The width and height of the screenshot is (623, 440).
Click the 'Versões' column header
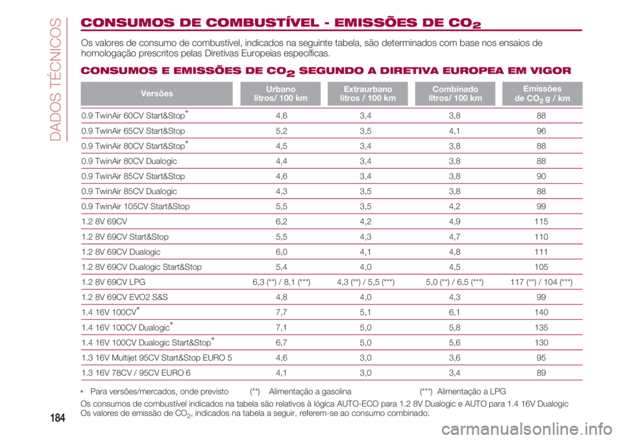pyautogui.click(x=156, y=94)
